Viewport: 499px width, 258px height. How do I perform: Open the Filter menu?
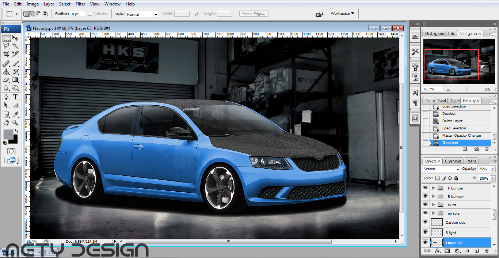tap(80, 4)
